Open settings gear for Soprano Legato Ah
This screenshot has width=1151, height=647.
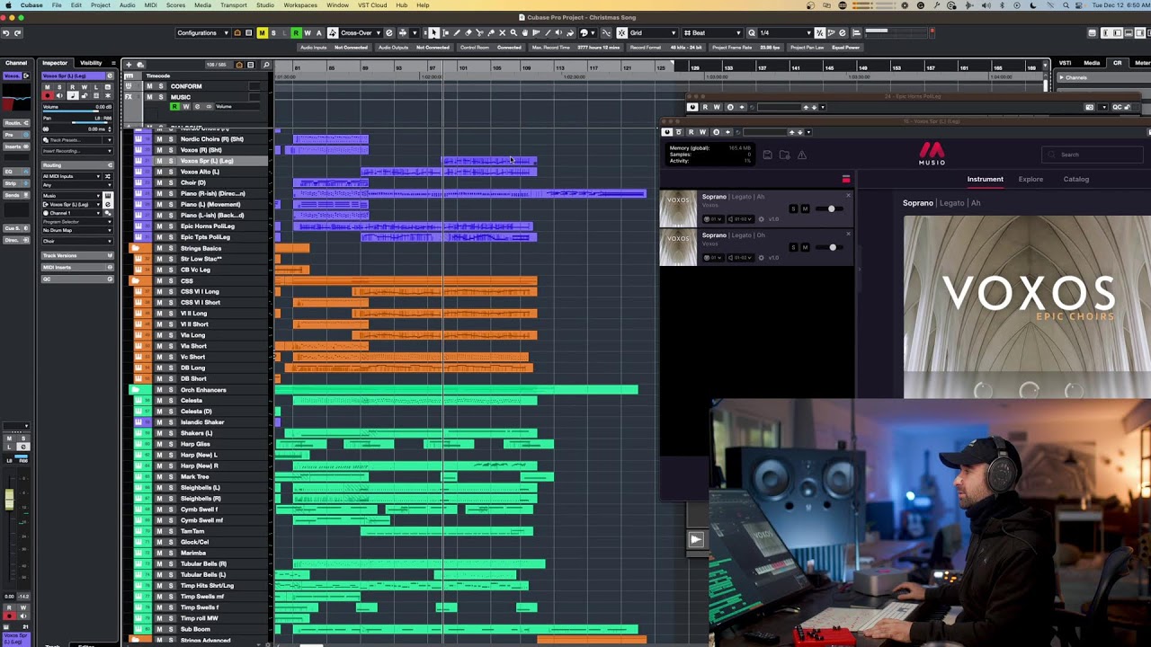762,219
